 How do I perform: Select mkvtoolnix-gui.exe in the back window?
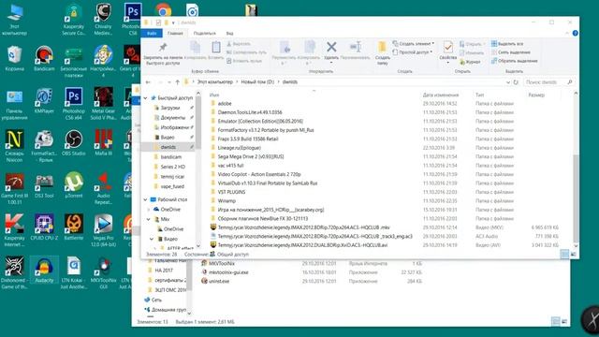(228, 272)
